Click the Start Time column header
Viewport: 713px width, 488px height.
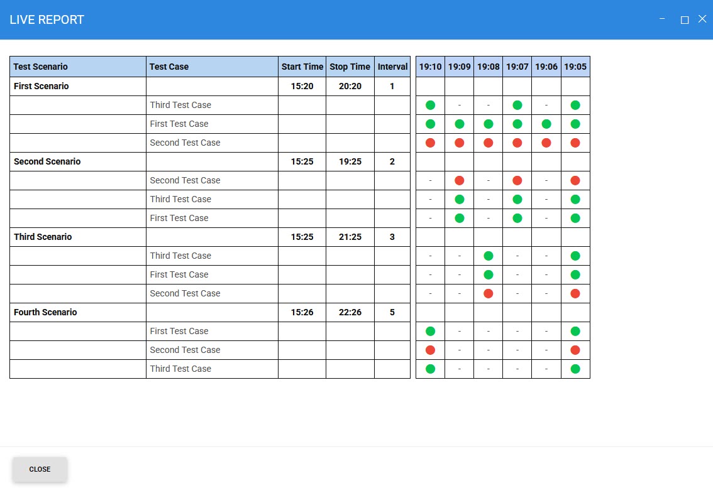pos(302,67)
